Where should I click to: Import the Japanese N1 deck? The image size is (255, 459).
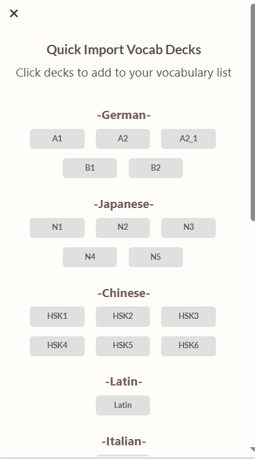[x=57, y=228]
